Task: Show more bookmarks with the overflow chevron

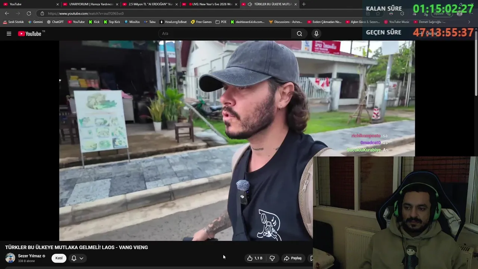Action: click(x=469, y=22)
